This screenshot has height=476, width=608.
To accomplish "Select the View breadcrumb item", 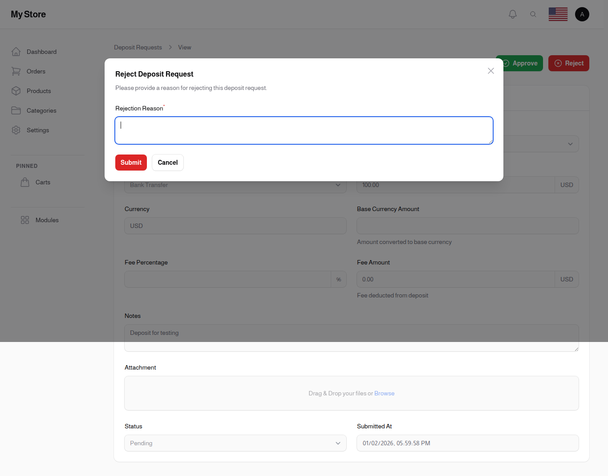I will (x=185, y=47).
